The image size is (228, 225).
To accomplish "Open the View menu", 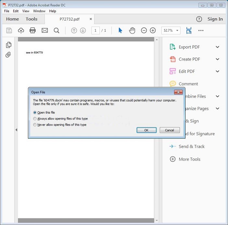I will 26,11.
